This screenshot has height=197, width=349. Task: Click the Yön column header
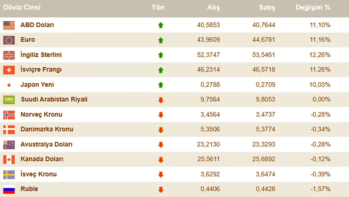coord(158,8)
